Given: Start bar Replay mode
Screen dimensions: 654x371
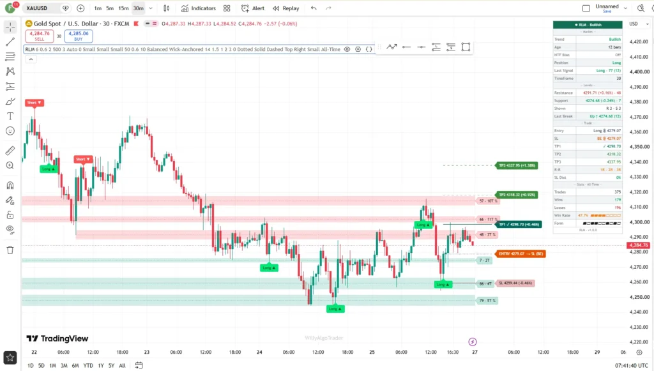Looking at the screenshot, I should [286, 8].
